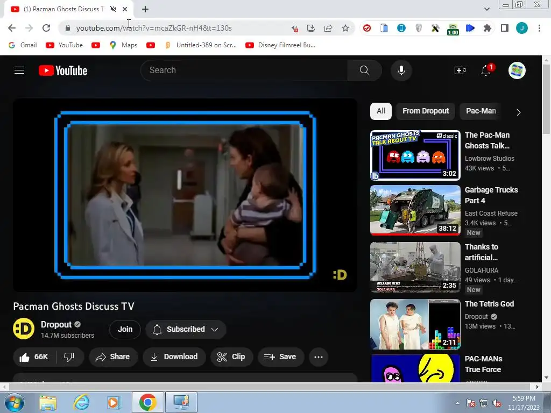Click the horizontal scrollbar at the bottom
Image resolution: width=551 pixels, height=413 pixels.
269,387
